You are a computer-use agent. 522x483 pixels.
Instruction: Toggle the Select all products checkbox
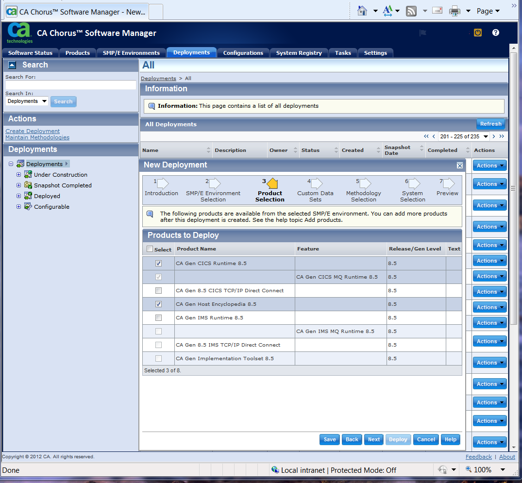point(150,249)
